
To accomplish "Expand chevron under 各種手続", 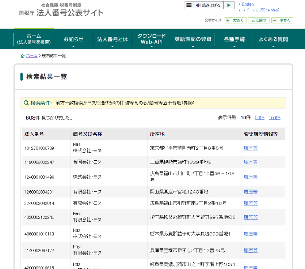I will point(235,46).
